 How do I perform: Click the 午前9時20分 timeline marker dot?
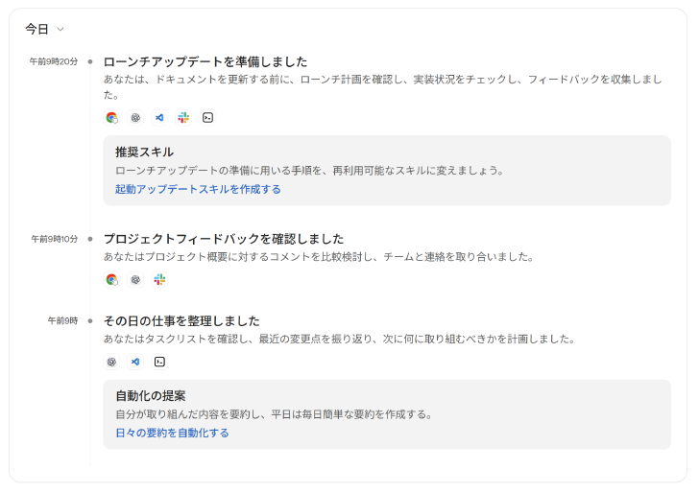pos(90,61)
